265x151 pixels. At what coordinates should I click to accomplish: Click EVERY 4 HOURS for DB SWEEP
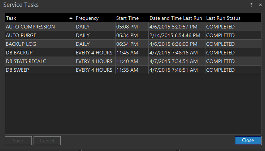94,70
